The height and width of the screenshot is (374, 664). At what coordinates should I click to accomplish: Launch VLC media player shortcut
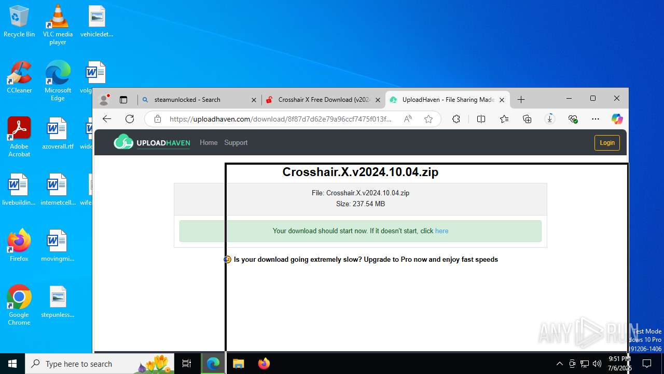click(x=58, y=25)
